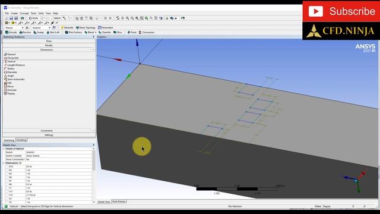The height and width of the screenshot is (214, 380).
Task: Open the Tools menu
Action: click(x=34, y=13)
